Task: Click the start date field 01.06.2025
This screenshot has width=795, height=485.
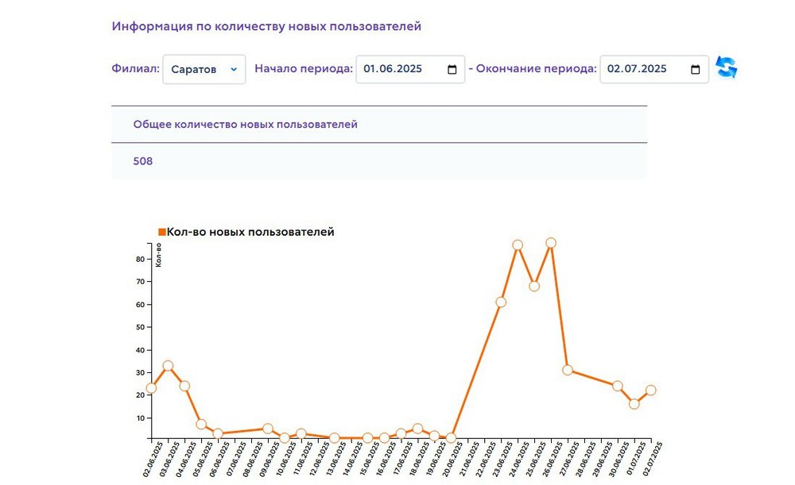Action: pos(393,70)
